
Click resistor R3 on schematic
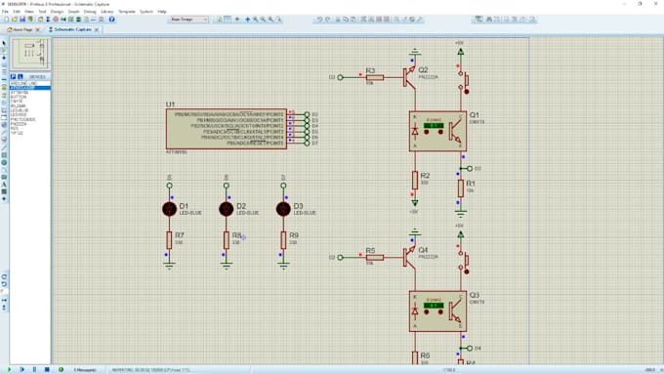coord(375,77)
